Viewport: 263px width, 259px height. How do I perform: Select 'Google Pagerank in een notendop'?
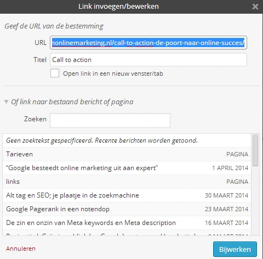tap(127, 209)
